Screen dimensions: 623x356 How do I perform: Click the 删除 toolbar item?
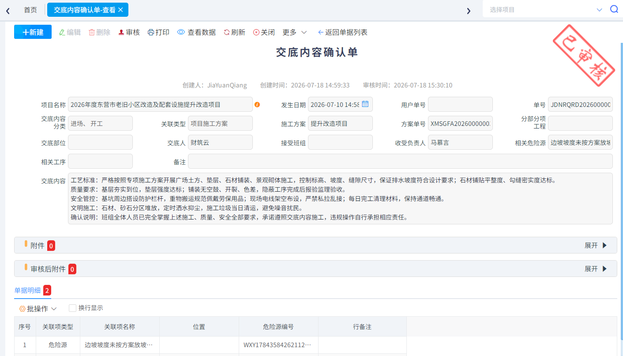pyautogui.click(x=99, y=32)
